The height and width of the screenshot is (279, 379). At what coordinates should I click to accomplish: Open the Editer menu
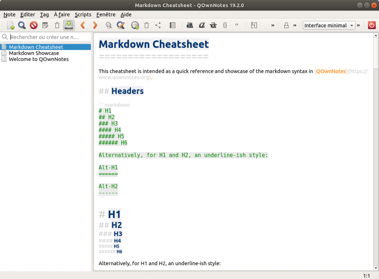(x=27, y=14)
